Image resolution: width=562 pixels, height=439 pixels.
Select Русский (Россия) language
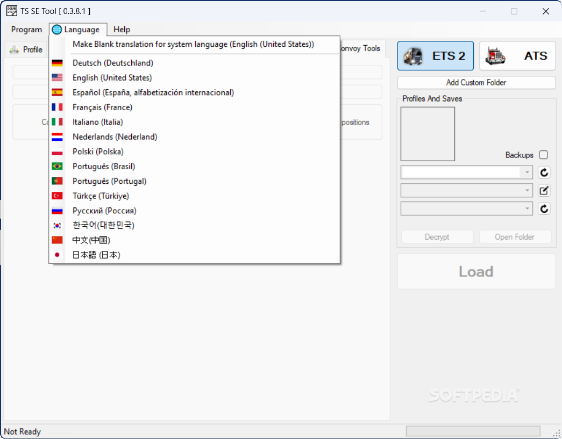tap(194, 211)
